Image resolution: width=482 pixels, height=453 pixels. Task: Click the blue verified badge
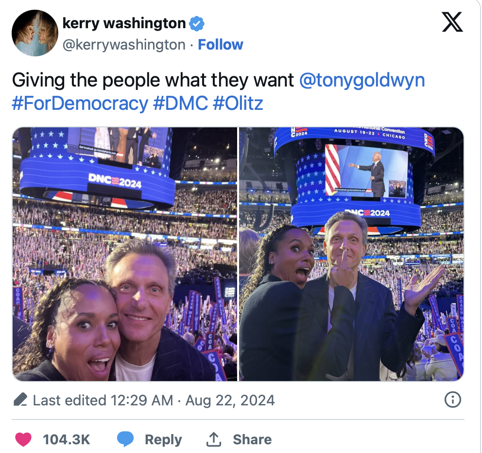196,23
